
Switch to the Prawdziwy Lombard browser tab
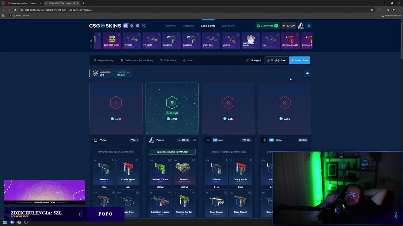pyautogui.click(x=24, y=3)
